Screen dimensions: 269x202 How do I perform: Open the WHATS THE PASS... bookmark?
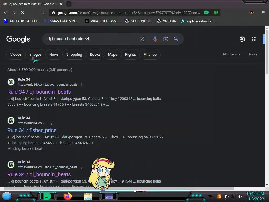tap(102, 21)
